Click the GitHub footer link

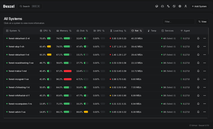(x=193, y=125)
